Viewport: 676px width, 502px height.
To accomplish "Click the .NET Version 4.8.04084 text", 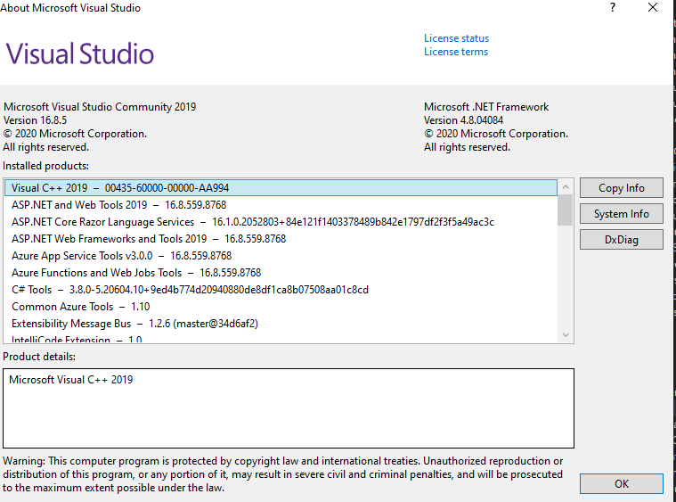I will click(463, 120).
